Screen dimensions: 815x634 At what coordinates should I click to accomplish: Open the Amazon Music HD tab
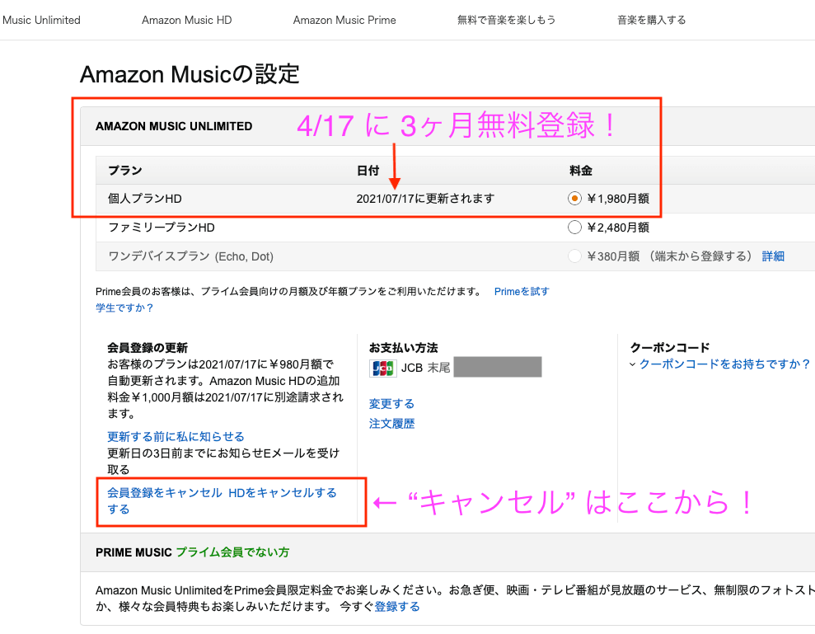tap(186, 21)
